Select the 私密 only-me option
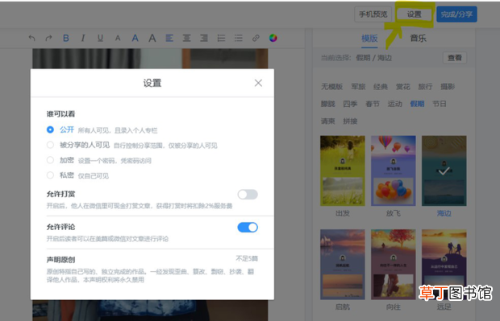500x321 pixels. tap(50, 175)
